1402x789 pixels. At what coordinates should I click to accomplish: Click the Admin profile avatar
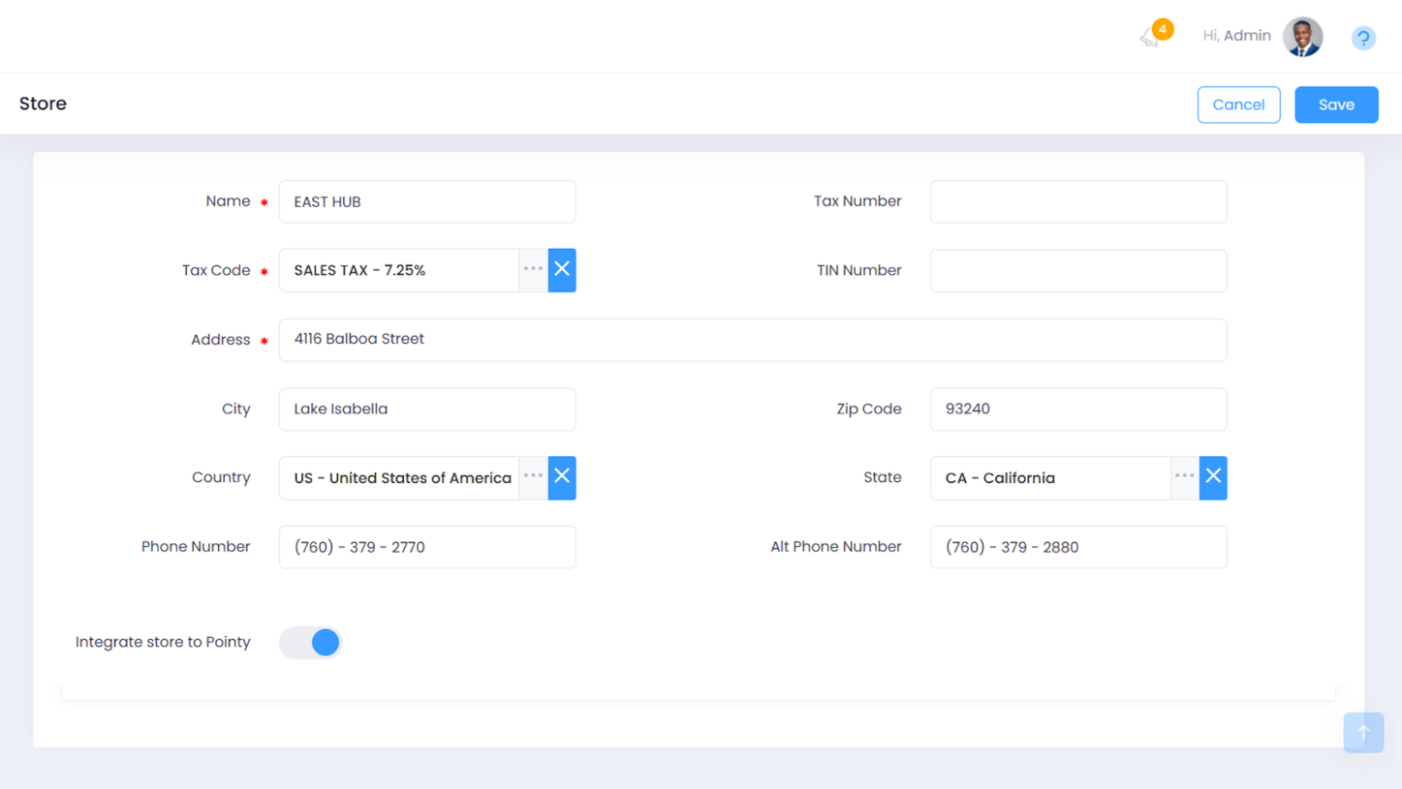pos(1302,37)
